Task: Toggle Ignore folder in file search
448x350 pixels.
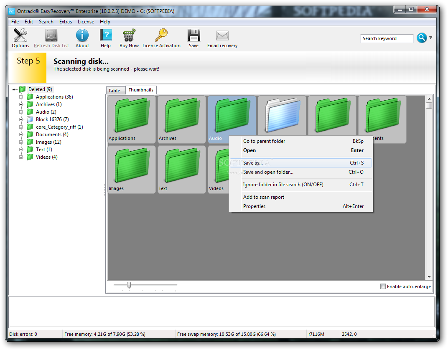Action: coord(301,185)
